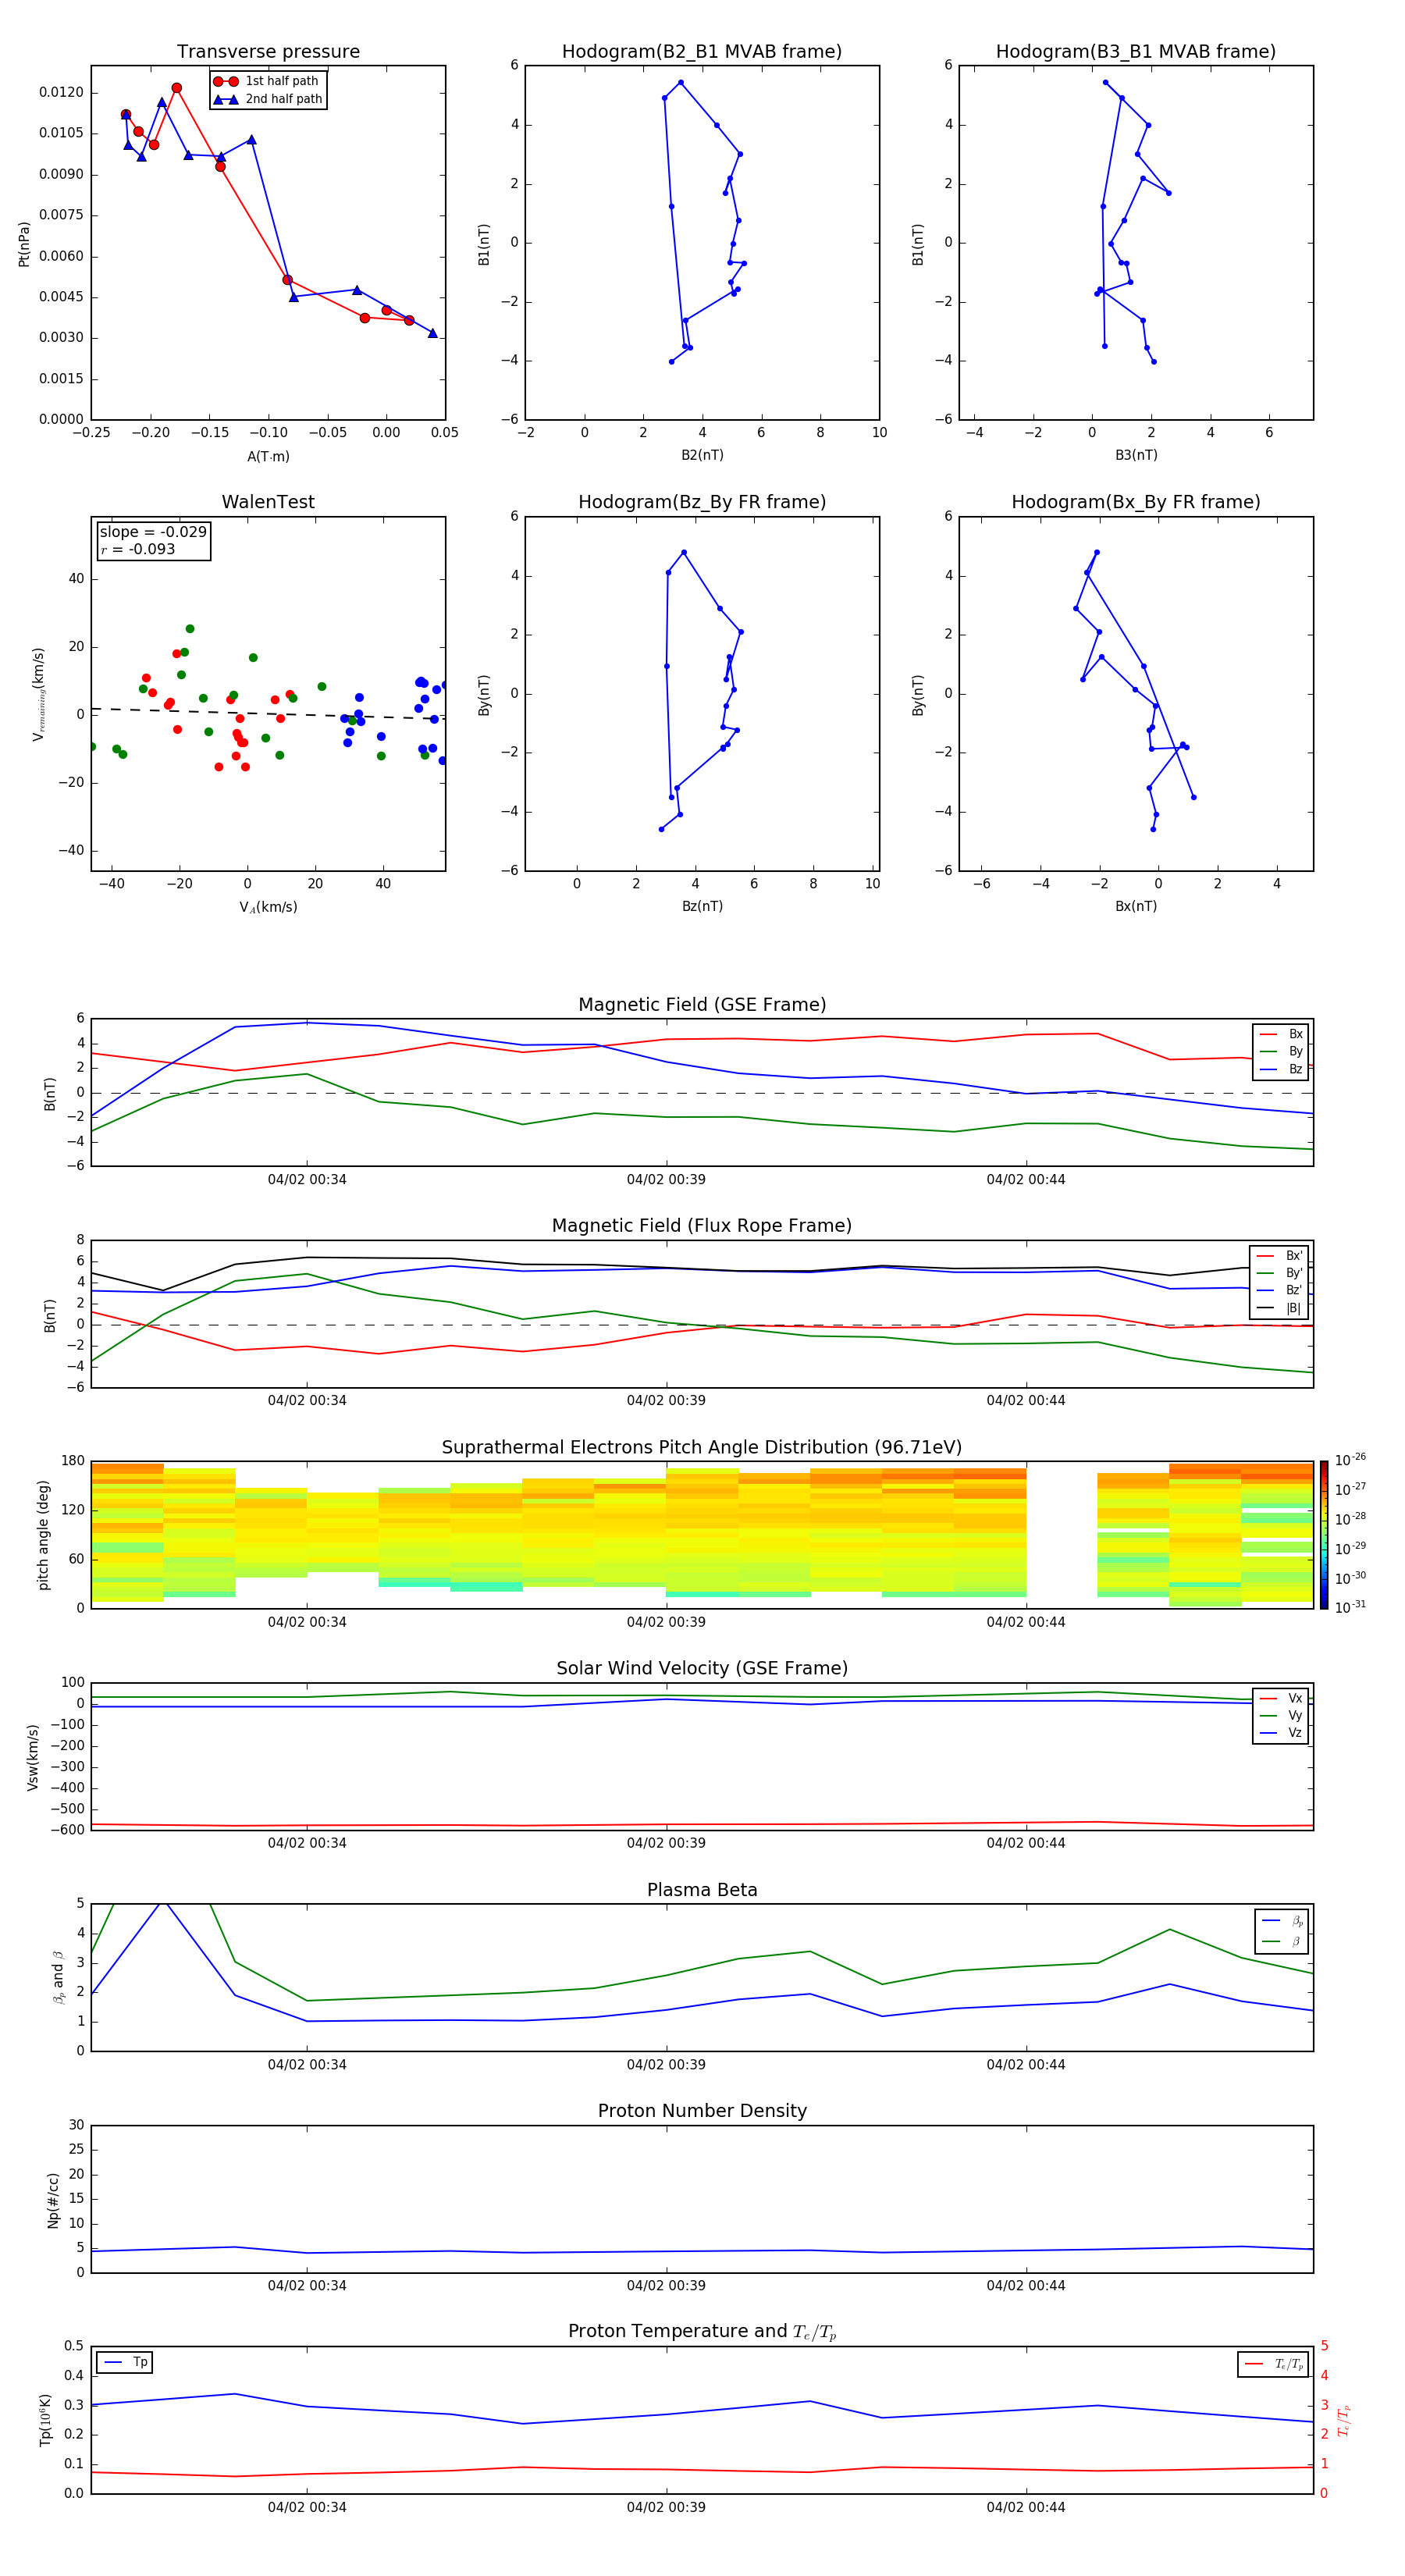Click the 'slope = -0.029' annotation
Screen dimensions: 1405x2576
tap(153, 532)
